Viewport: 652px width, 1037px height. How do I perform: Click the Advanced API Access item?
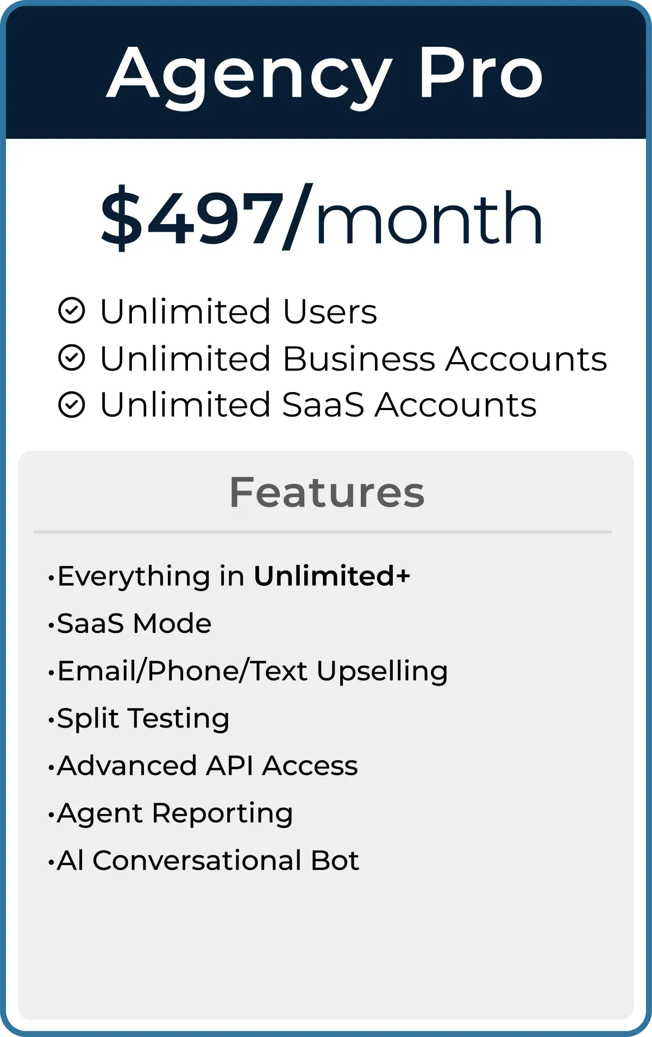point(203,766)
